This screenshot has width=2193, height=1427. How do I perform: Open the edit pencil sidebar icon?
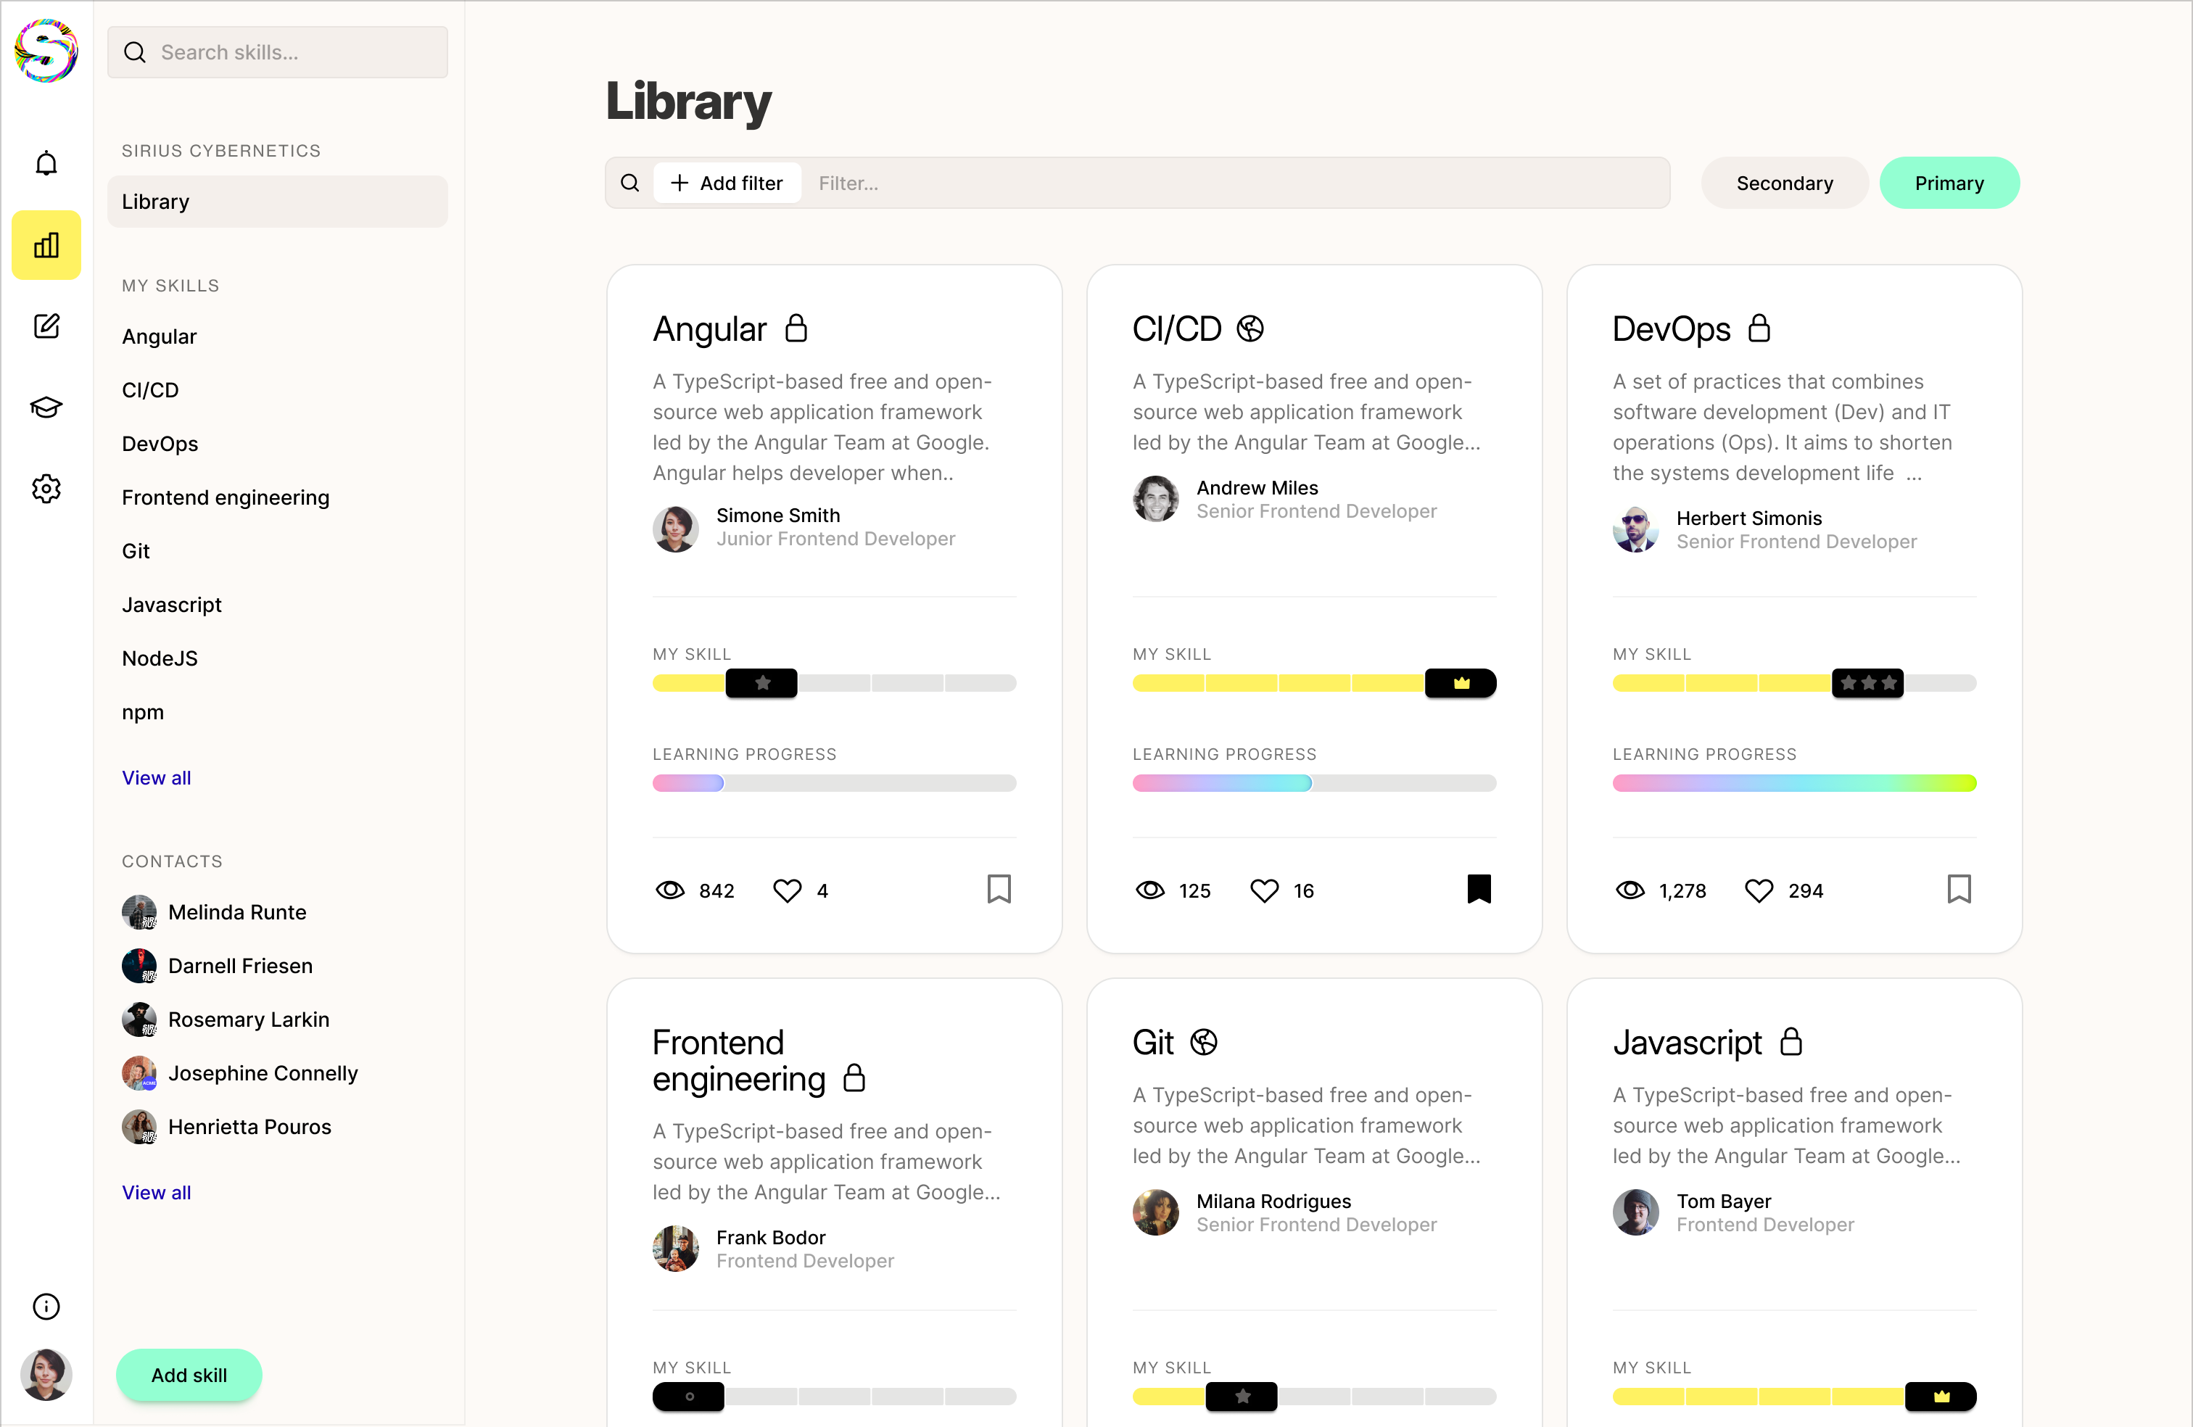(x=46, y=326)
